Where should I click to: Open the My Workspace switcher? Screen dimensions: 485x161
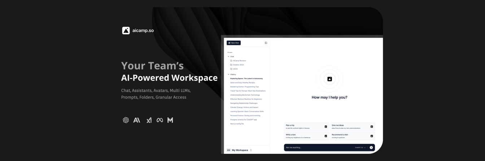tap(240, 150)
